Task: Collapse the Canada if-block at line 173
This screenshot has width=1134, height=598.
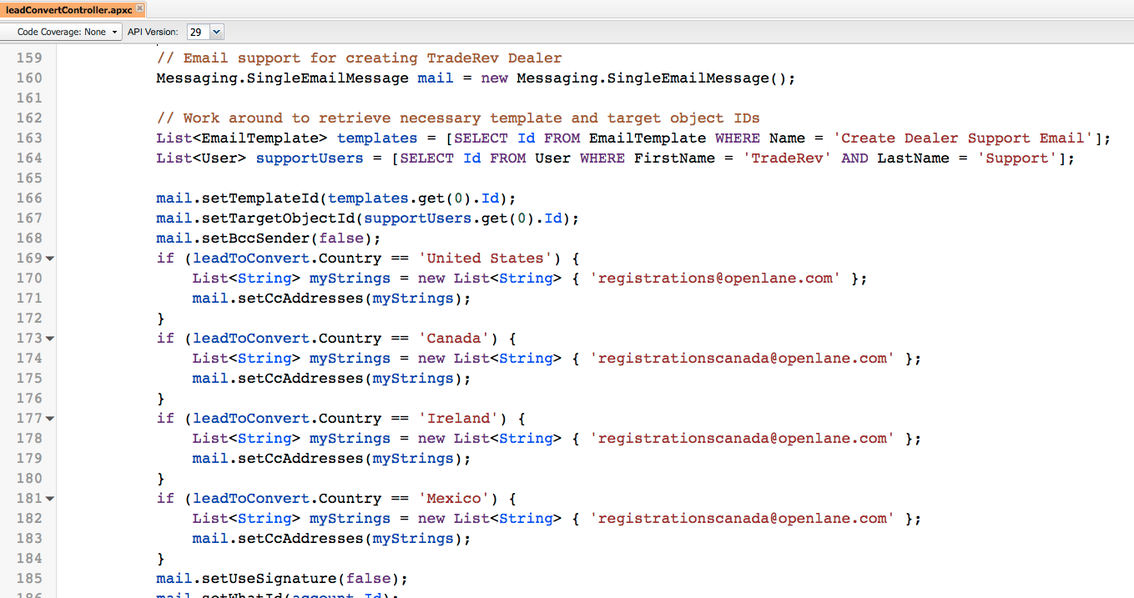Action: [x=50, y=339]
